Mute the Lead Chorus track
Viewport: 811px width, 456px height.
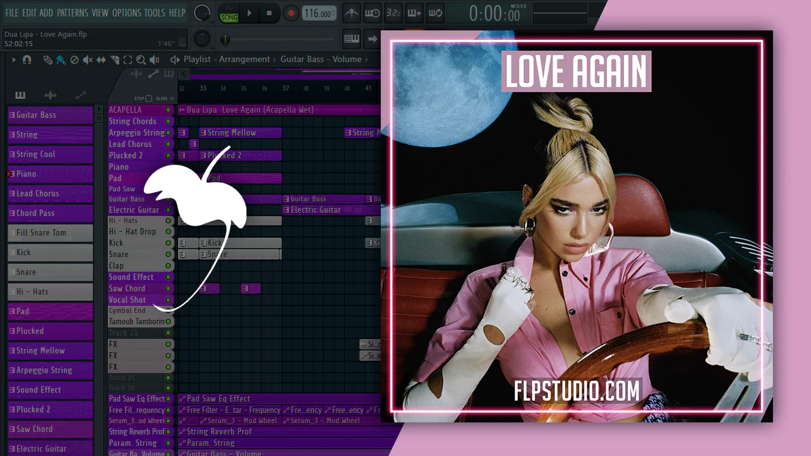[169, 144]
